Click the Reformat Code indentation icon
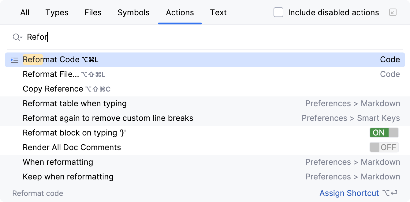The width and height of the screenshot is (410, 202). tap(14, 60)
